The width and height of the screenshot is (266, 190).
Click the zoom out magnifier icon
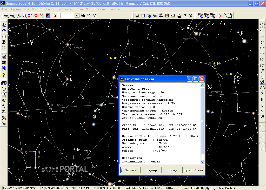12,16
